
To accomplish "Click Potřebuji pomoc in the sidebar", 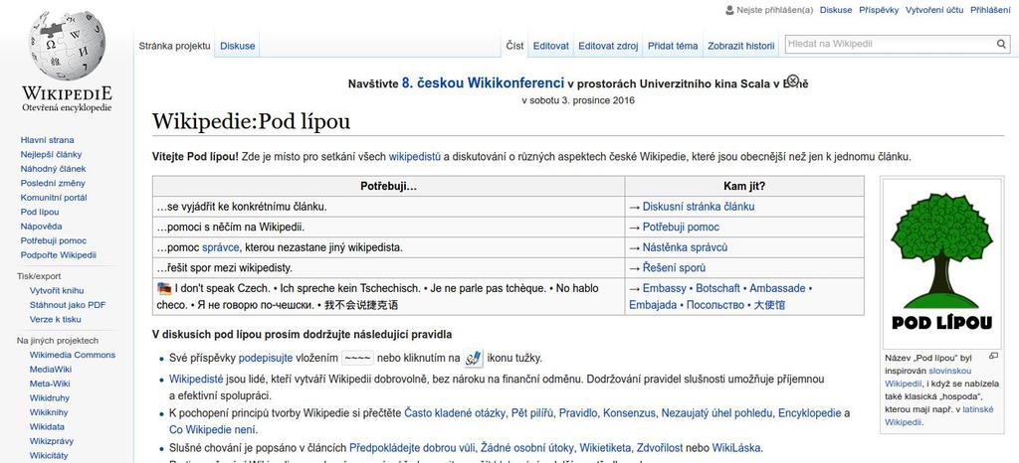I will tap(54, 240).
